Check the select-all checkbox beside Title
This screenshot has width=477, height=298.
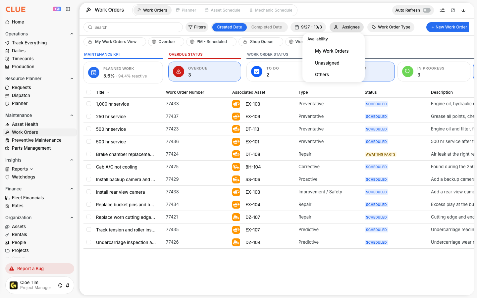[x=89, y=92]
